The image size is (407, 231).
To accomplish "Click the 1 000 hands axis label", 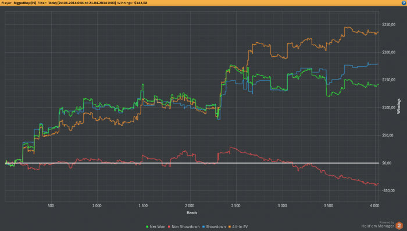I will point(97,205).
